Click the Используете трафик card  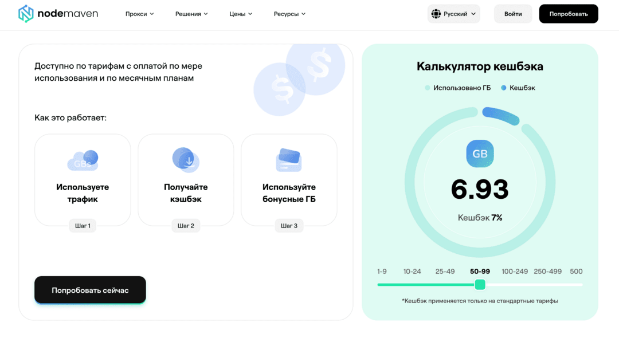click(83, 180)
